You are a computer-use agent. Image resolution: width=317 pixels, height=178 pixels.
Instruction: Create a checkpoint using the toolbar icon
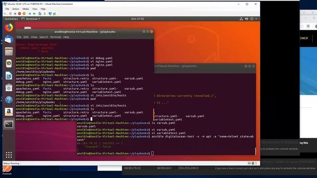[x=40, y=14]
